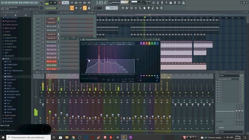Image resolution: width=249 pixels, height=140 pixels.
Task: Click the microphone recording icon
Action: (x=162, y=3)
